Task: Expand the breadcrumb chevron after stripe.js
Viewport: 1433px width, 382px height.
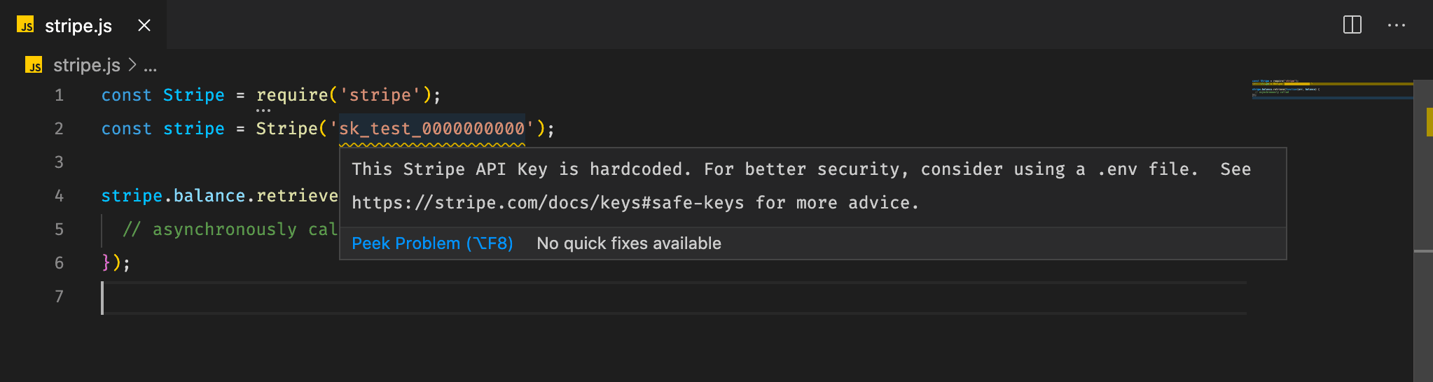Action: pyautogui.click(x=132, y=65)
